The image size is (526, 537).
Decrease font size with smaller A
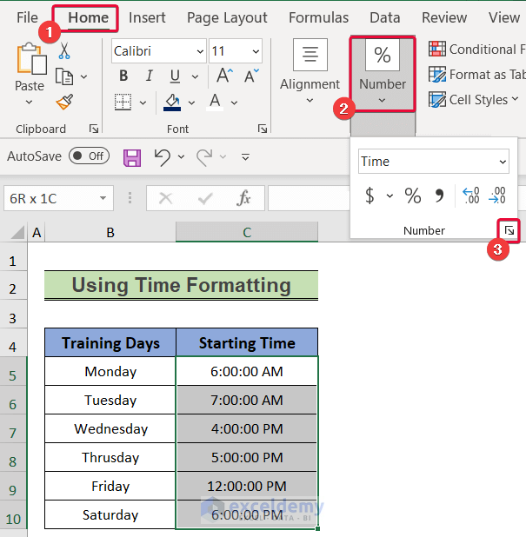coord(251,76)
